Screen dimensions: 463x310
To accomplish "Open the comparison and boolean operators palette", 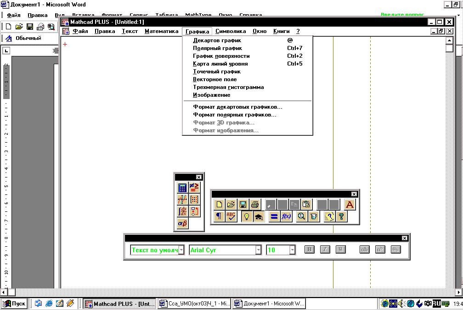I will tap(194, 188).
